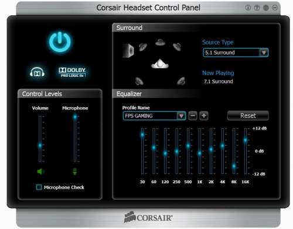Click the '-12 dB' scale label
Viewport: 293px width, 229px height.
pos(258,174)
